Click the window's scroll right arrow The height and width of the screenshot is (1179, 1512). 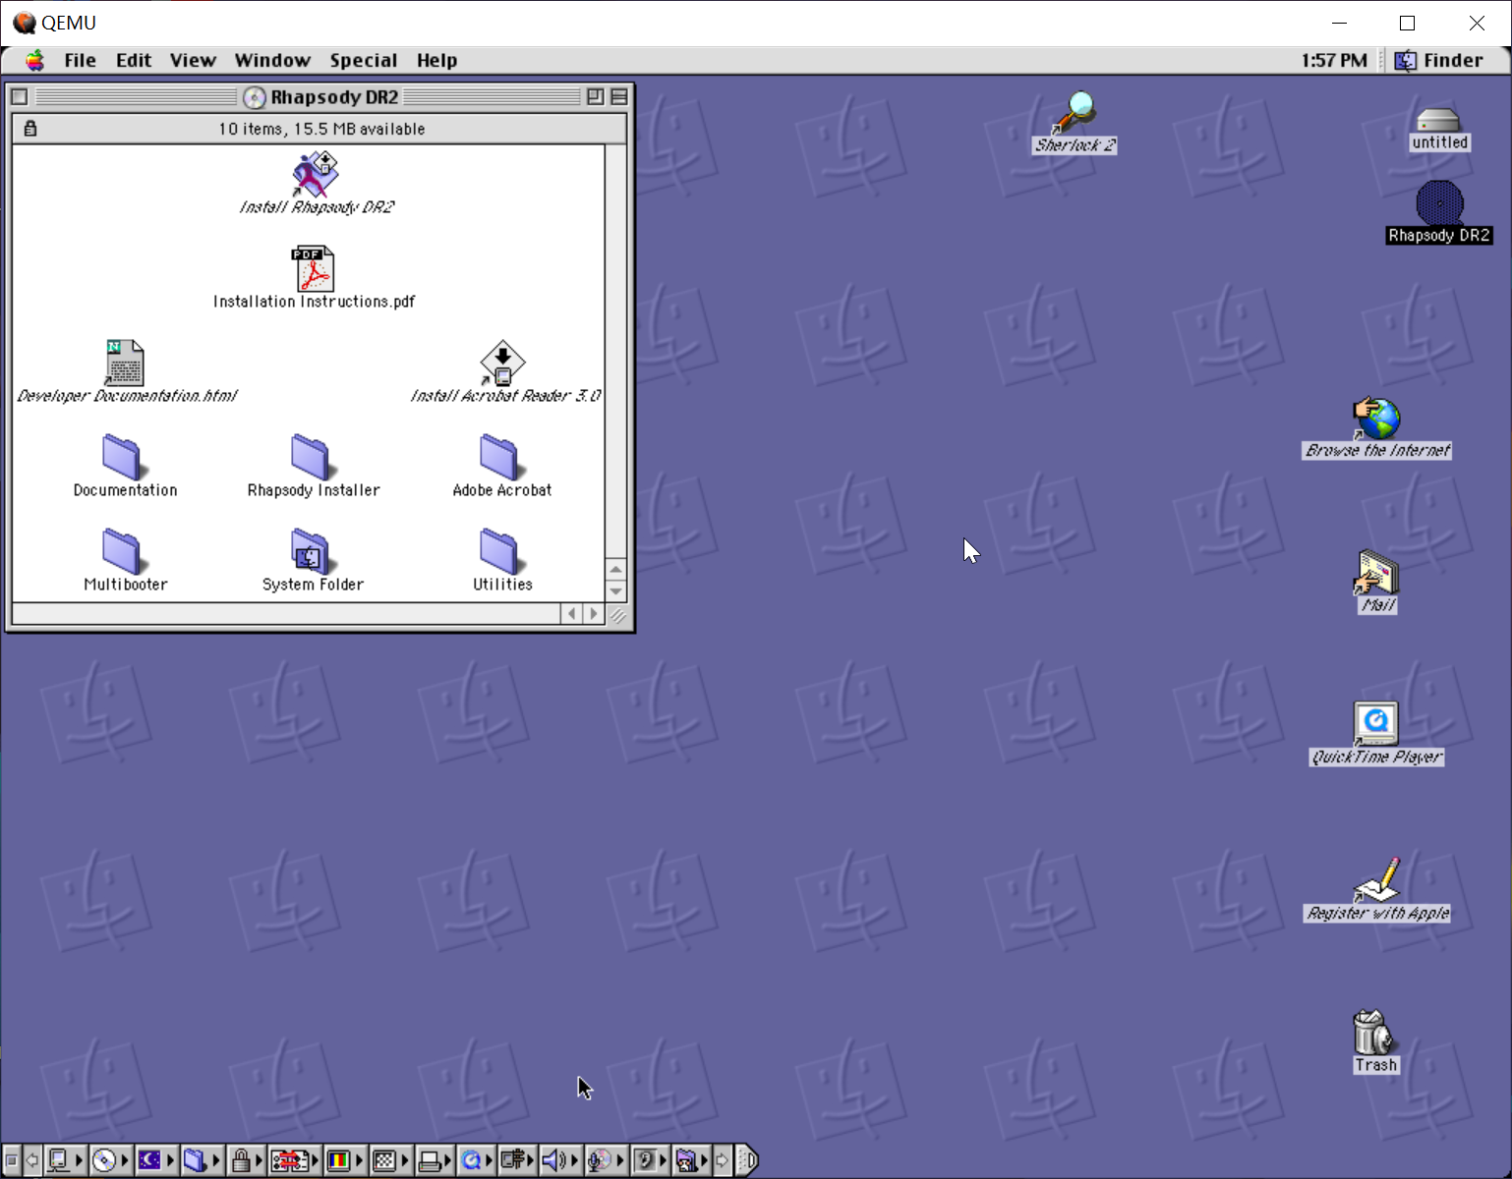tap(593, 614)
